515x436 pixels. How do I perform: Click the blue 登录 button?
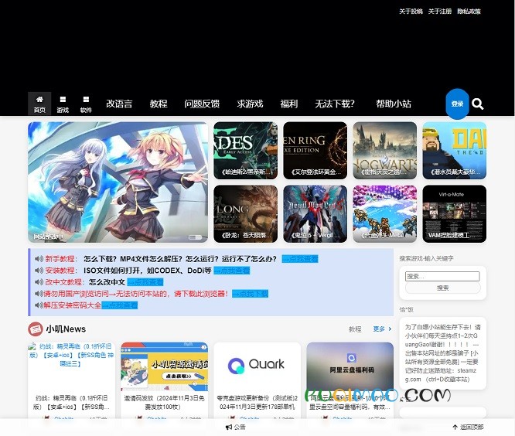[x=457, y=104]
